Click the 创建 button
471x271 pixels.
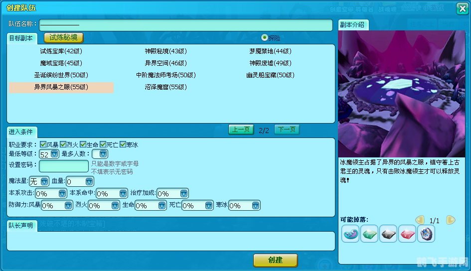coord(276,260)
